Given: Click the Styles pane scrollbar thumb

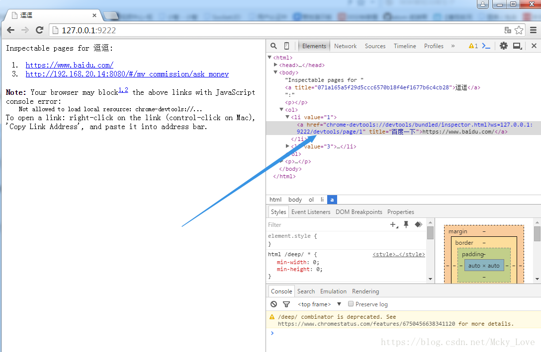Looking at the screenshot, I should [x=430, y=232].
